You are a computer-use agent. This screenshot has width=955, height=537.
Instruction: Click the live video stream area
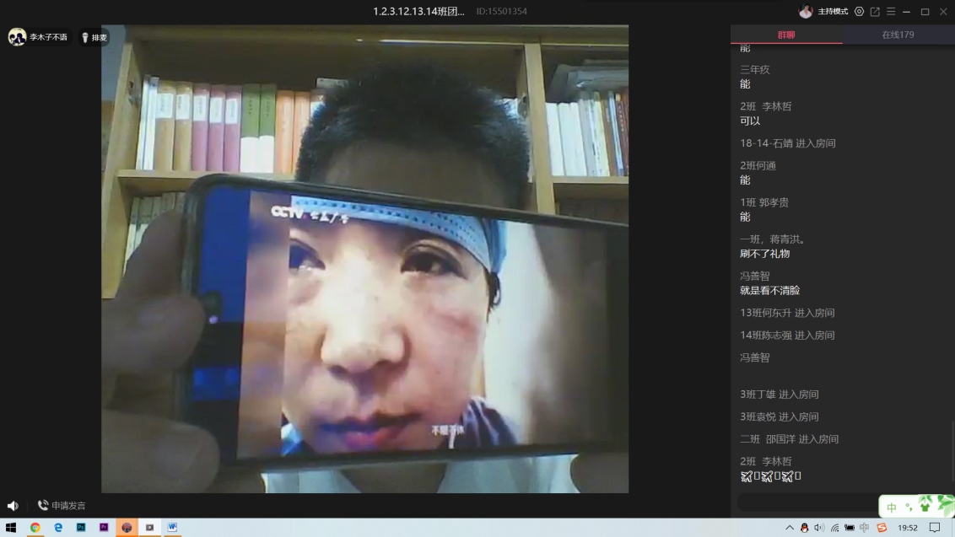(364, 259)
